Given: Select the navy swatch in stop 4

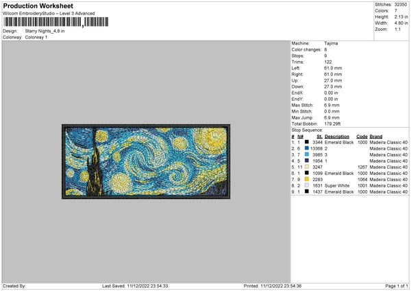Looking at the screenshot, I should (x=307, y=161).
